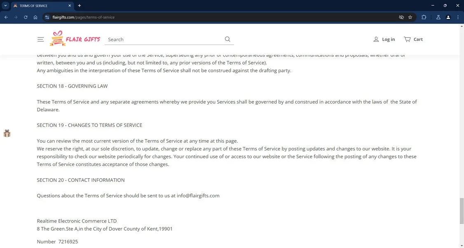Viewport: 464px width, 248px height.
Task: Click SECTION 19 - CHANGES TO TERMS heading
Action: 89,125
